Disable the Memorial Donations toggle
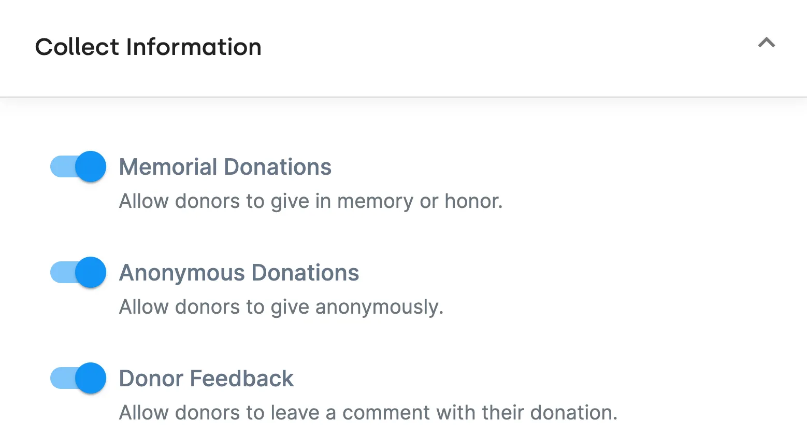This screenshot has height=448, width=807. point(77,166)
